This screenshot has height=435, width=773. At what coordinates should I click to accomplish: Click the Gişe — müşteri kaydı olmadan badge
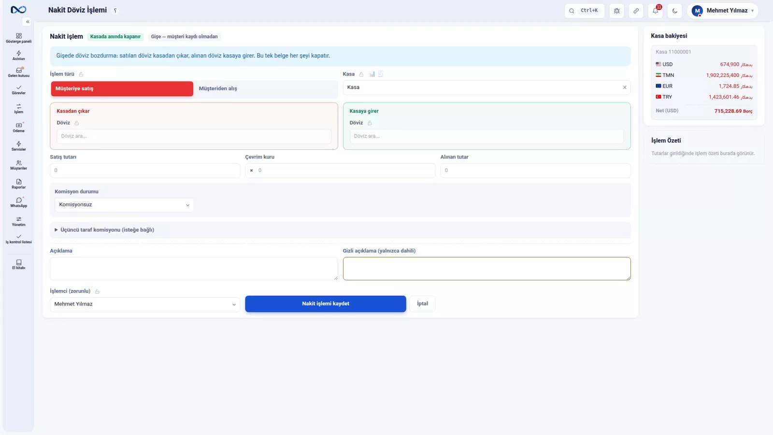184,37
